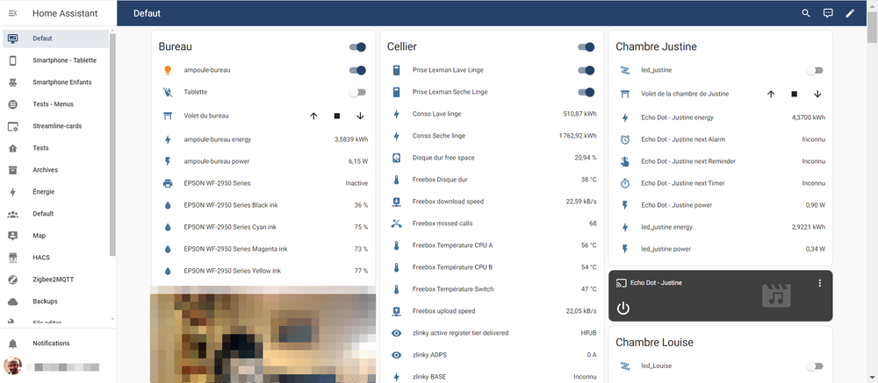The image size is (878, 383).
Task: Open Notifications in the sidebar
Action: coord(51,344)
